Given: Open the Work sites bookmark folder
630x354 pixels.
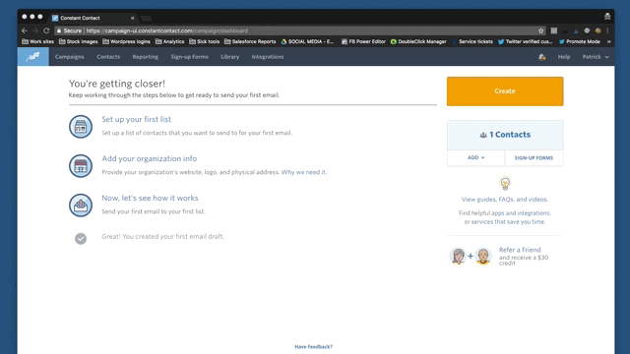Looking at the screenshot, I should [x=37, y=41].
